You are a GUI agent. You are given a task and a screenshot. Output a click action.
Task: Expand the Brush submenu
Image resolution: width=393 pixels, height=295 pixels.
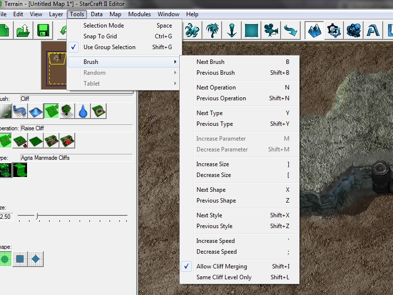pyautogui.click(x=123, y=62)
